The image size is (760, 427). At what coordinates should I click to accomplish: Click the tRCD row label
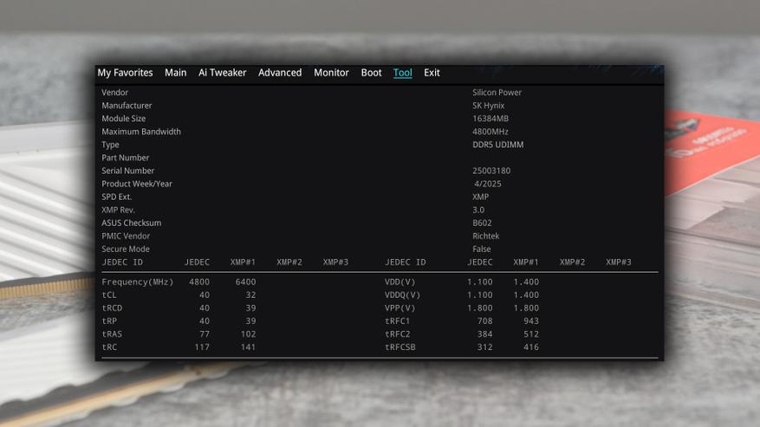[112, 308]
